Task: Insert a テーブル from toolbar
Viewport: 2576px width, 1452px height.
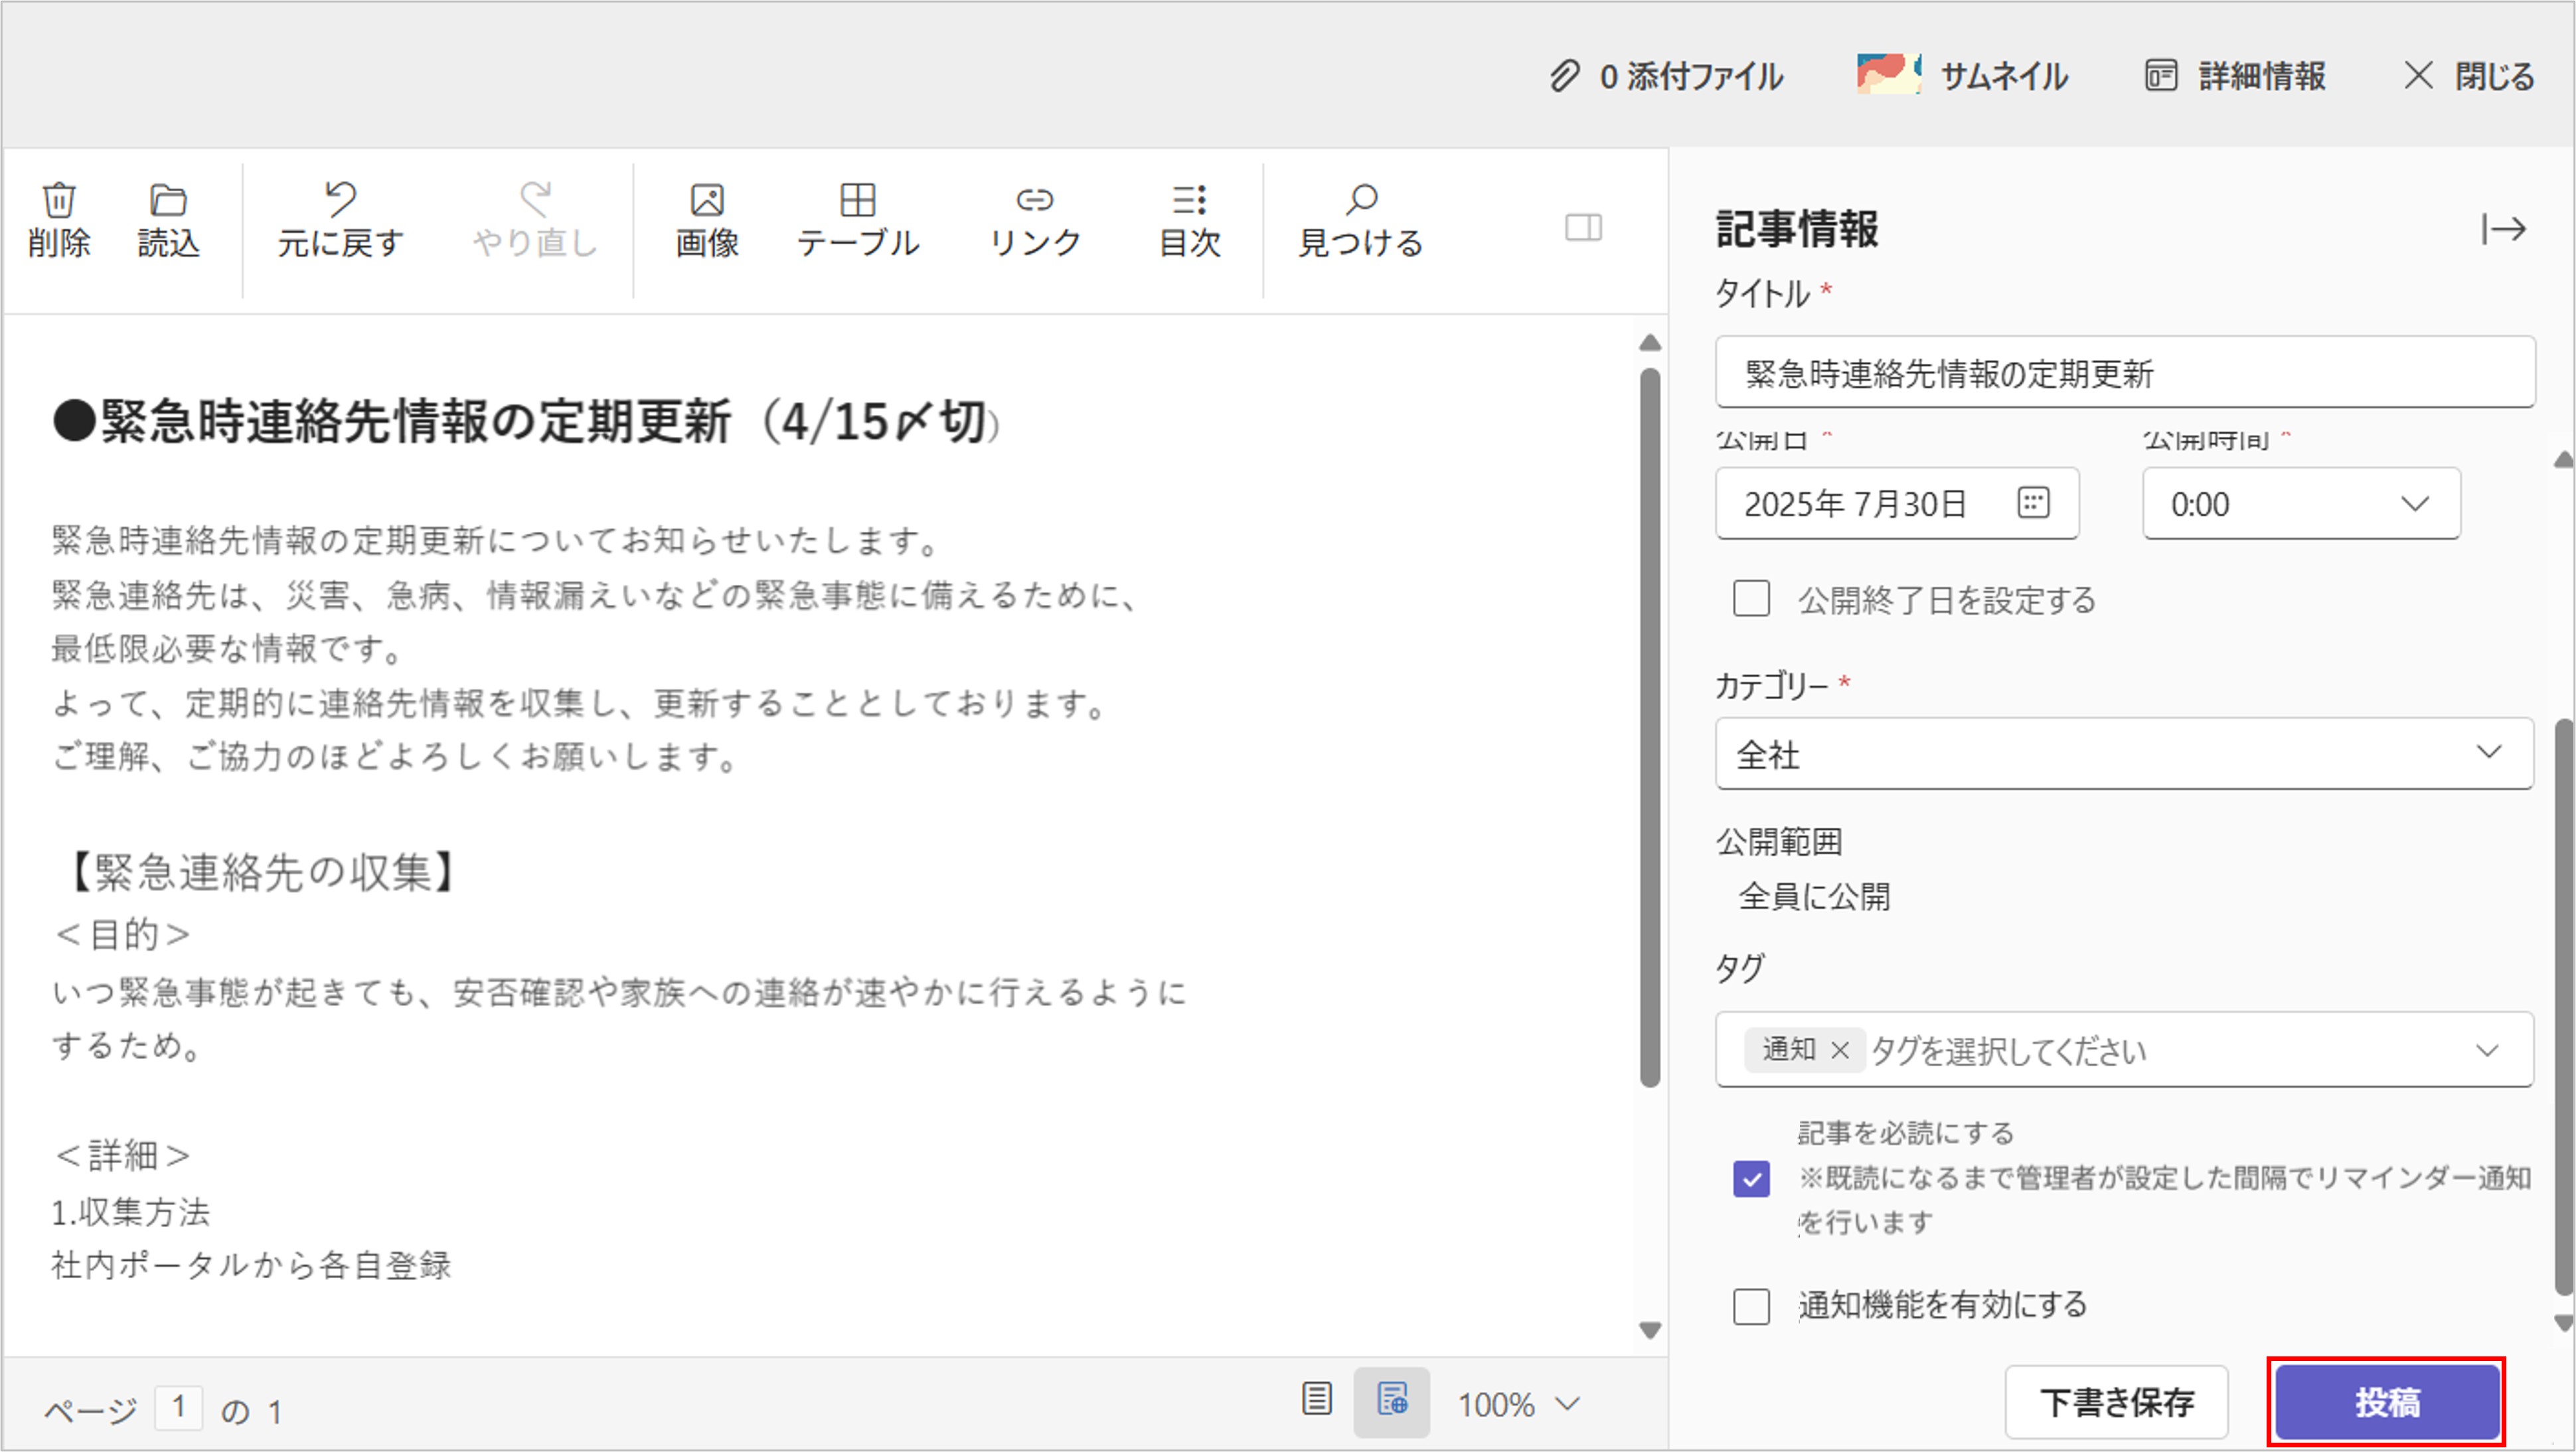Action: tap(857, 219)
